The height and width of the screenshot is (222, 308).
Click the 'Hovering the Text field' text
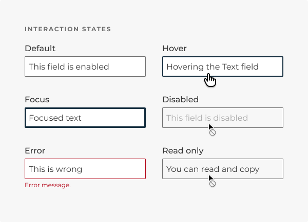click(213, 67)
